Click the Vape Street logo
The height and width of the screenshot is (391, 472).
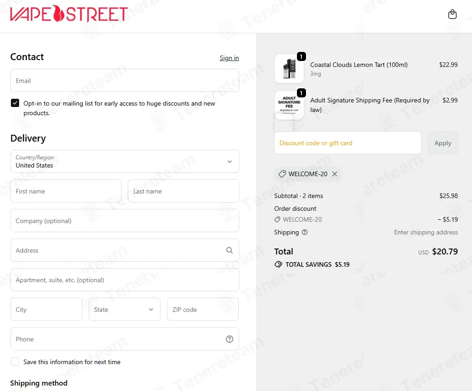pyautogui.click(x=69, y=14)
